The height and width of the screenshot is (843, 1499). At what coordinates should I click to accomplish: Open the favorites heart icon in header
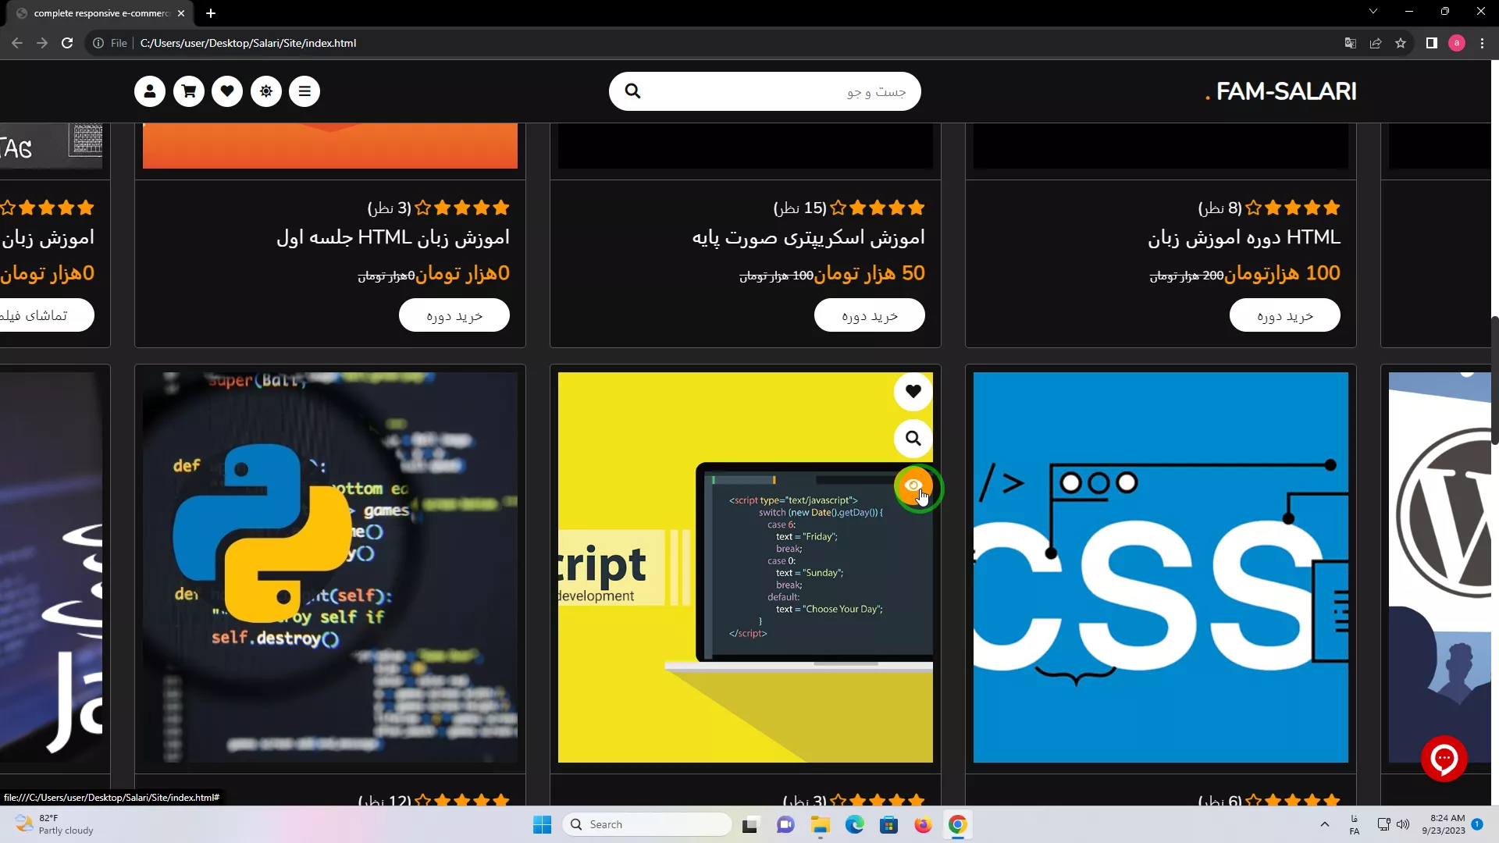[x=227, y=91]
